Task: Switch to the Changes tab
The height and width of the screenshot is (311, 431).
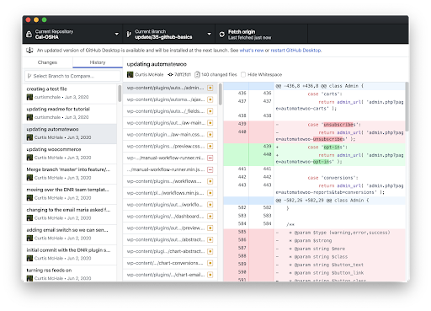Action: click(x=47, y=62)
